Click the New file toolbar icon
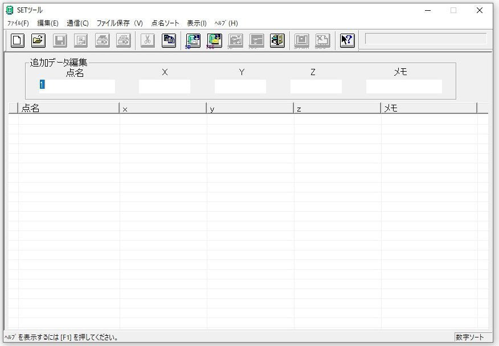Image resolution: width=499 pixels, height=346 pixels. (x=18, y=40)
